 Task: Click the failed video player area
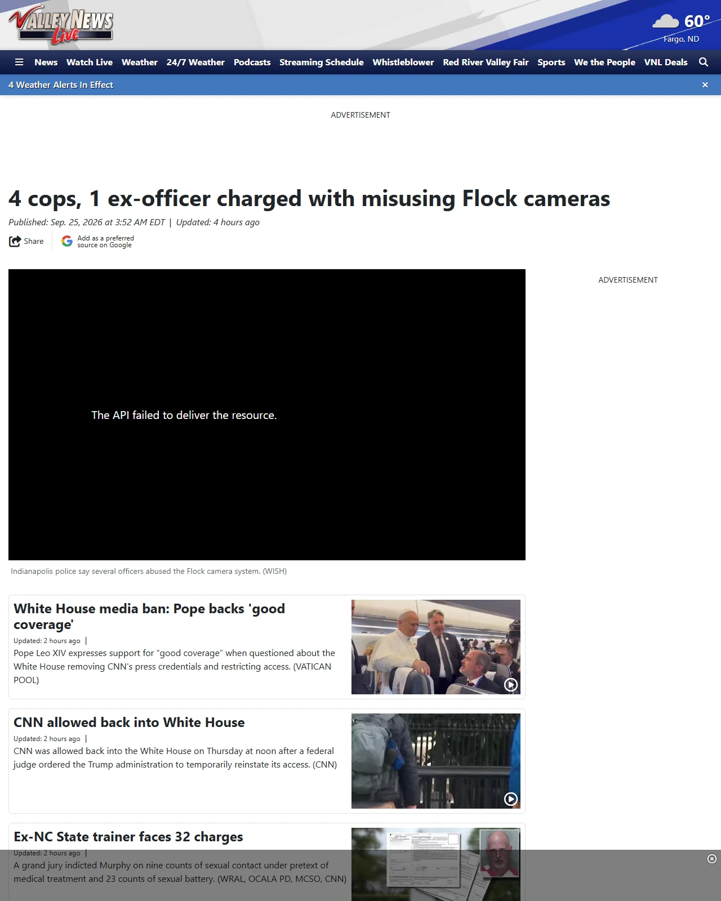(x=267, y=415)
